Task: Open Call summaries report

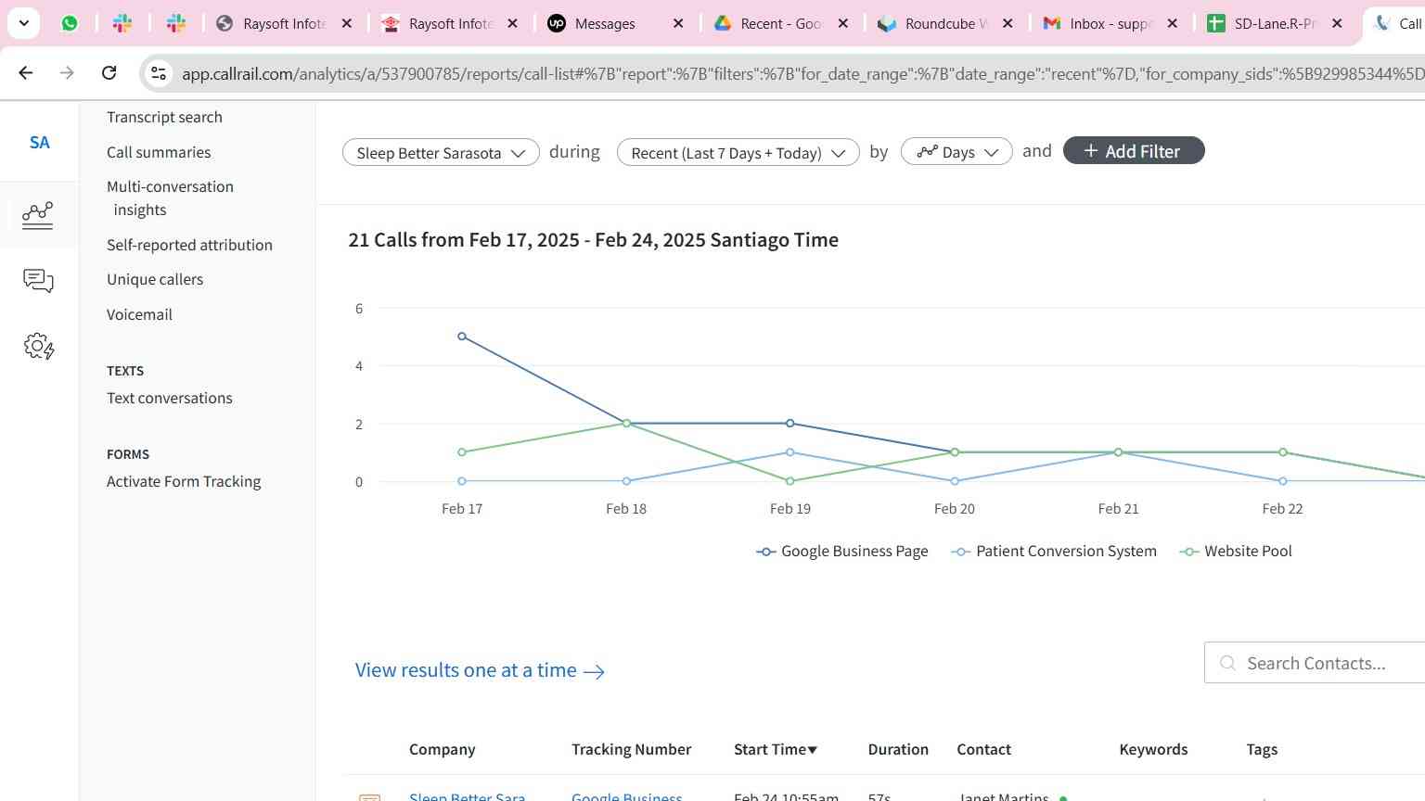Action: tap(159, 152)
